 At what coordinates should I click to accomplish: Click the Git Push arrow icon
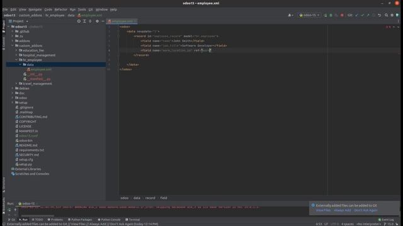368,15
